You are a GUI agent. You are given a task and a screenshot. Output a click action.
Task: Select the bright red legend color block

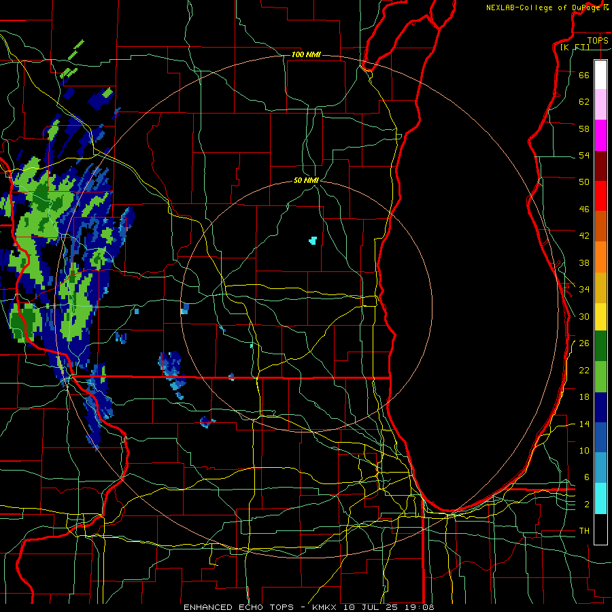point(600,196)
